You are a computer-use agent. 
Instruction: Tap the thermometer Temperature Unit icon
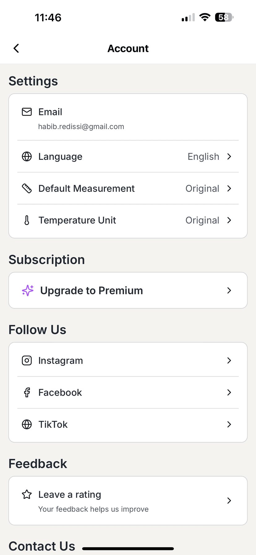[x=27, y=220]
